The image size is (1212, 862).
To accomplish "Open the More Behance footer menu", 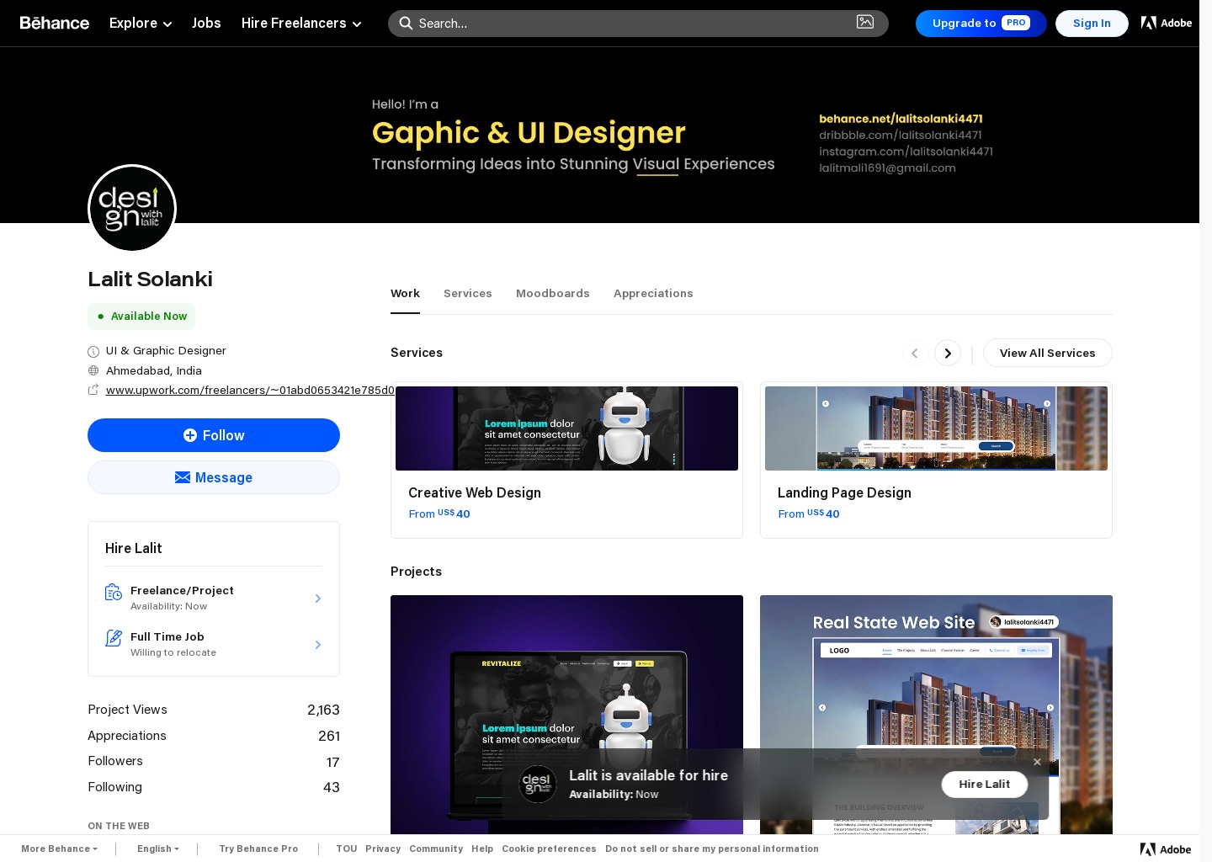I will point(59,849).
